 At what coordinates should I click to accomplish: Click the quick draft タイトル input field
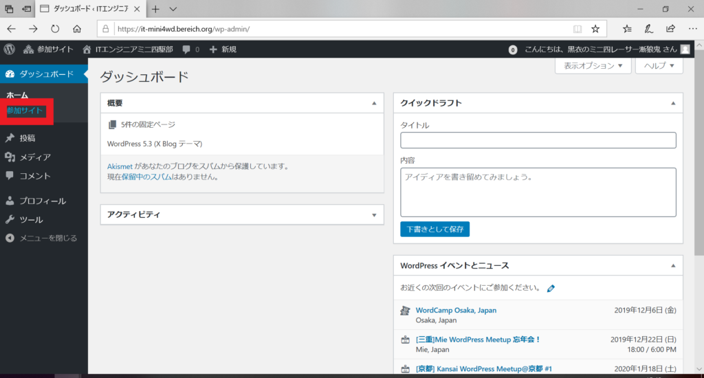pos(538,140)
